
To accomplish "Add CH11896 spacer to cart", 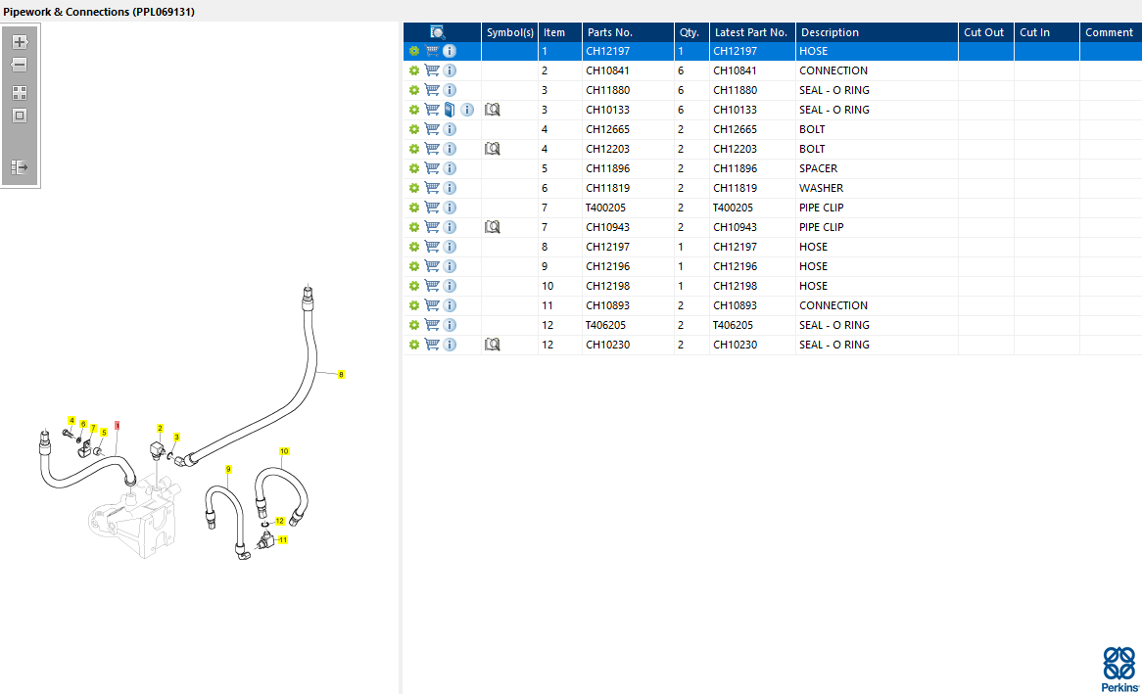I will (x=432, y=168).
